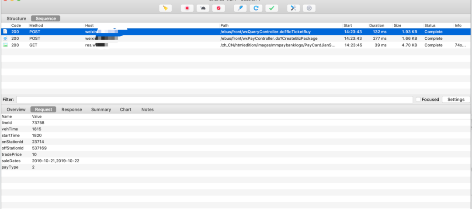
Task: Validate the selection with the green checkmark icon
Action: pos(271,8)
